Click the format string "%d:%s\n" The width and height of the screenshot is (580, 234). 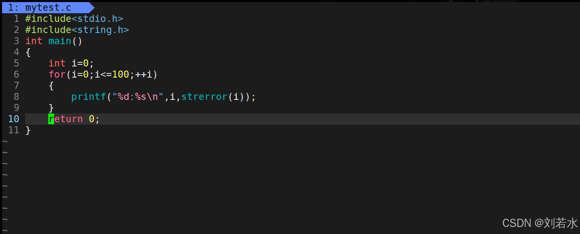click(x=138, y=97)
